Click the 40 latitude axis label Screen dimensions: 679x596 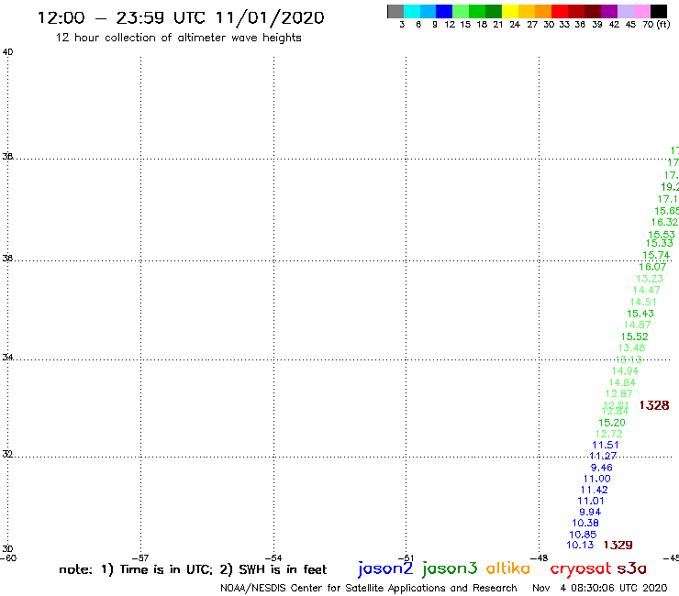(7, 52)
